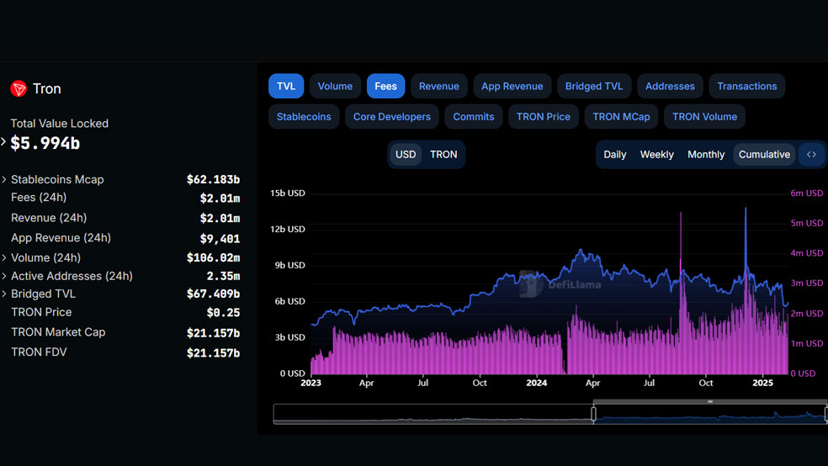The width and height of the screenshot is (828, 466).
Task: Click the embed code brackets icon
Action: click(811, 155)
